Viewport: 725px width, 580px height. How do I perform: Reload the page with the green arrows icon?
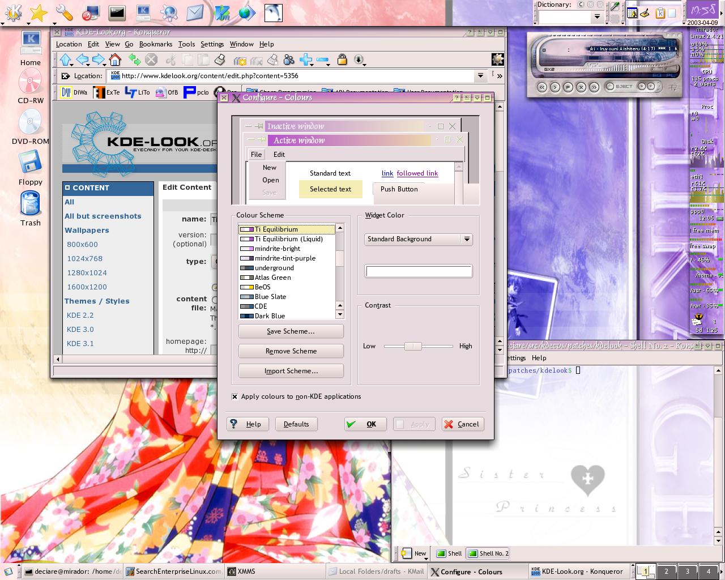pos(134,59)
